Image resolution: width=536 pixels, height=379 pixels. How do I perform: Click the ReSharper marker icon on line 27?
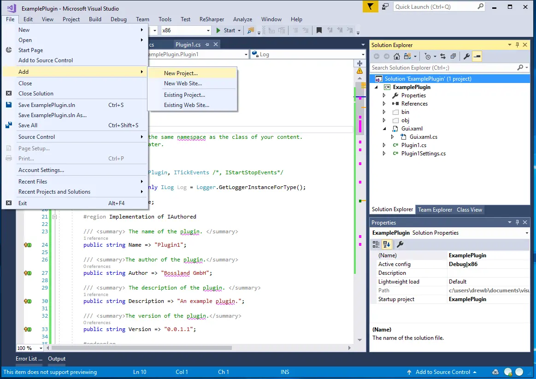pos(28,273)
